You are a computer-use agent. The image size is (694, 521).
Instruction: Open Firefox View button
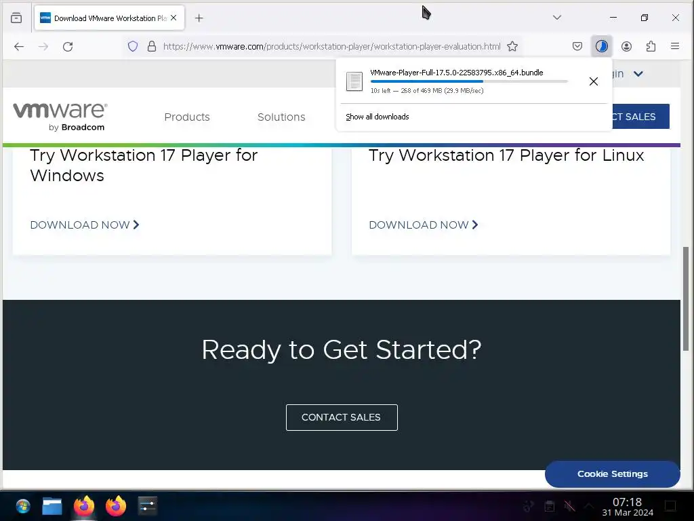pos(16,18)
